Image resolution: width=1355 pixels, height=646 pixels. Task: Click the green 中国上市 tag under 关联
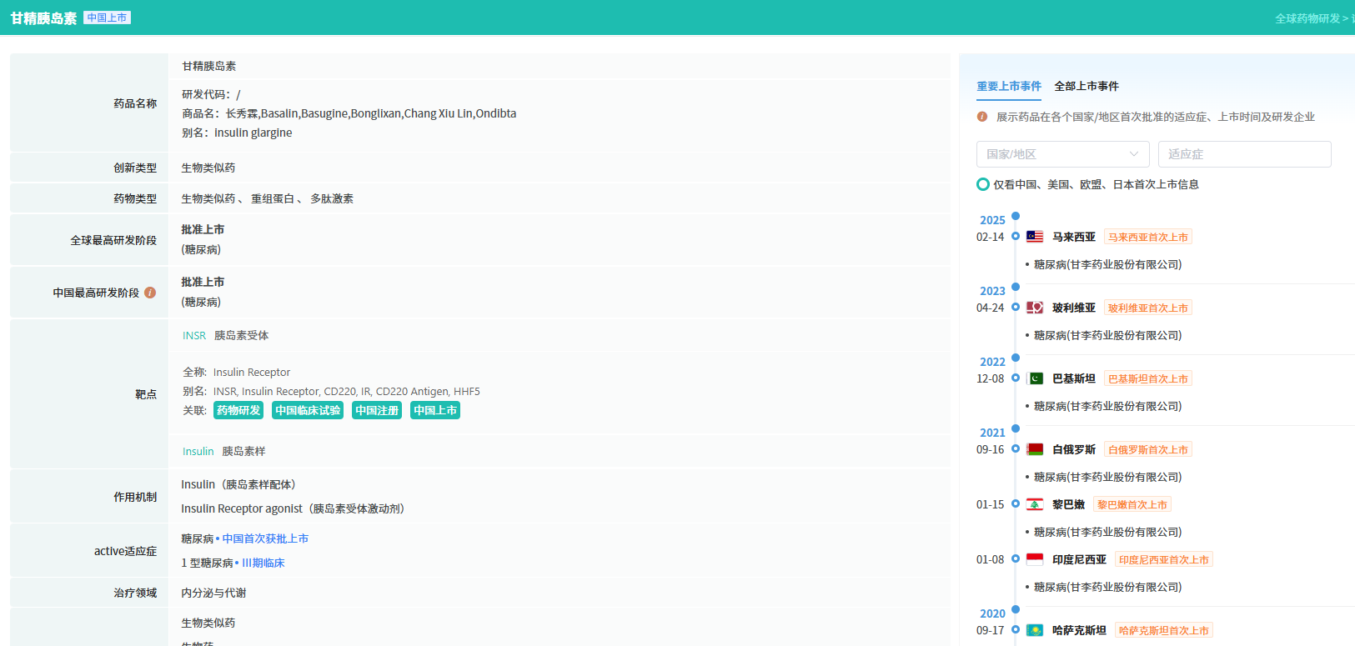pyautogui.click(x=435, y=410)
